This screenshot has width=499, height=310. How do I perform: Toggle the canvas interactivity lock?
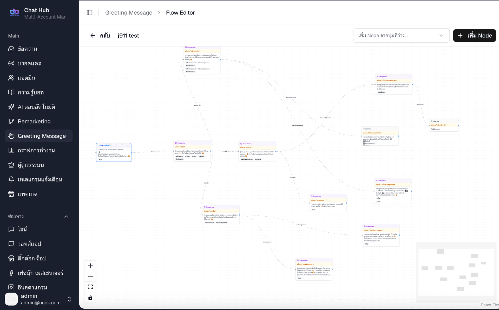[90, 297]
